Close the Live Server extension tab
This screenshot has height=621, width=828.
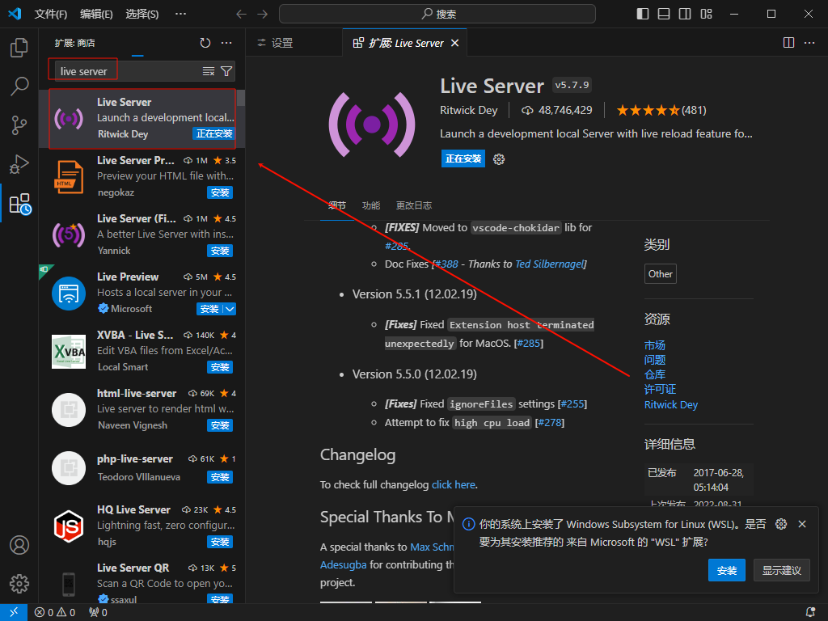pyautogui.click(x=454, y=43)
